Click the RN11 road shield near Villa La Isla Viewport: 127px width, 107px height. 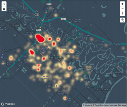point(38,30)
